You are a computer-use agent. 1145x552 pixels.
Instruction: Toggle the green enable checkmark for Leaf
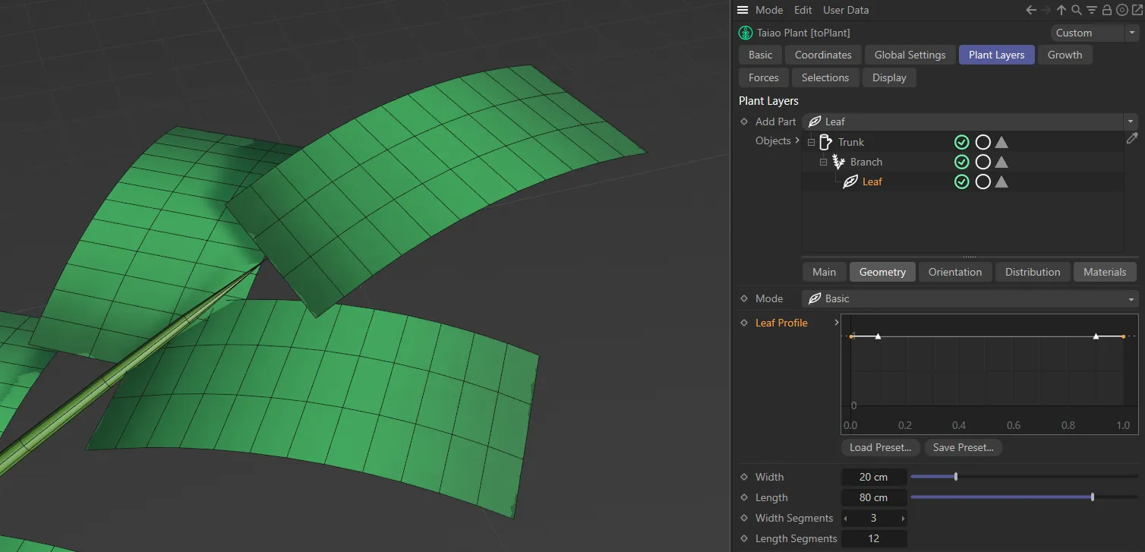coord(962,181)
